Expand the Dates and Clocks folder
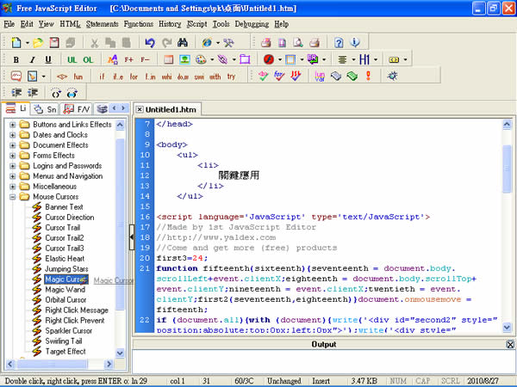The image size is (517, 387). 13,135
